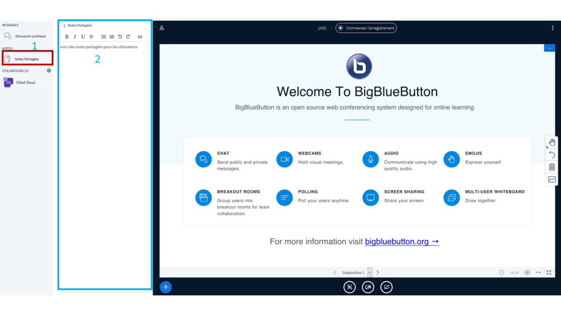561x316 pixels.
Task: Collapse the notes panel using the back chevron
Action: [65, 26]
